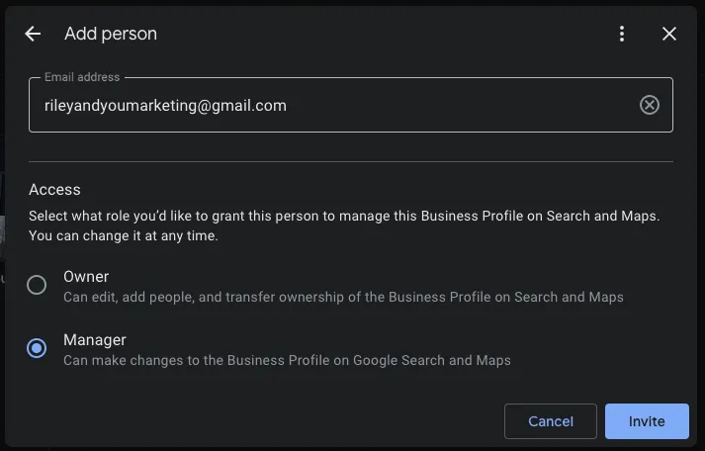Click the "Access" section heading
The image size is (705, 451).
pyautogui.click(x=54, y=189)
